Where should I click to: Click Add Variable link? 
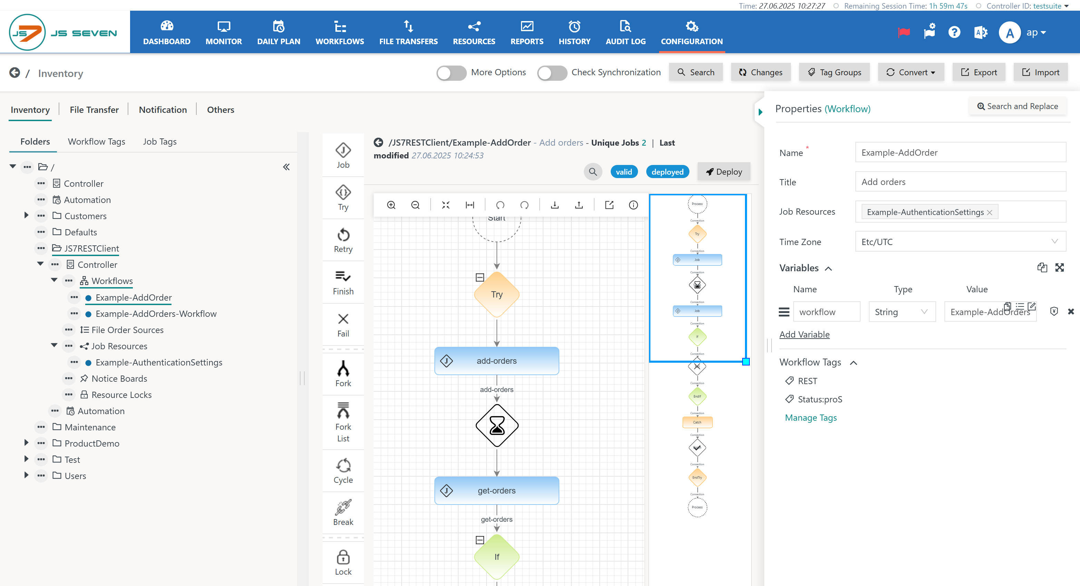click(x=804, y=334)
